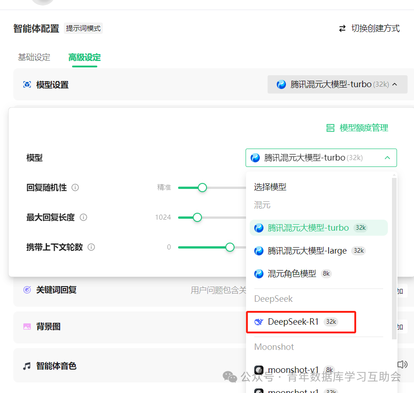
Task: Click the 智能体音色 label
Action: [56, 366]
